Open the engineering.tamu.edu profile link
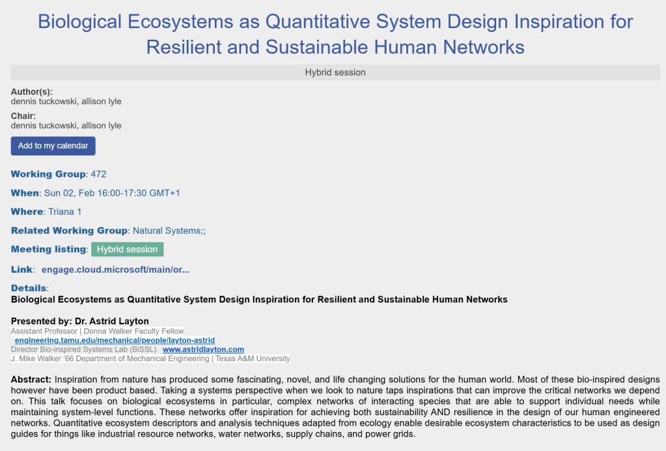 click(x=115, y=340)
